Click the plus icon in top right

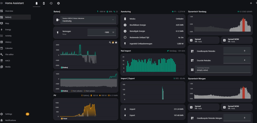251,3
